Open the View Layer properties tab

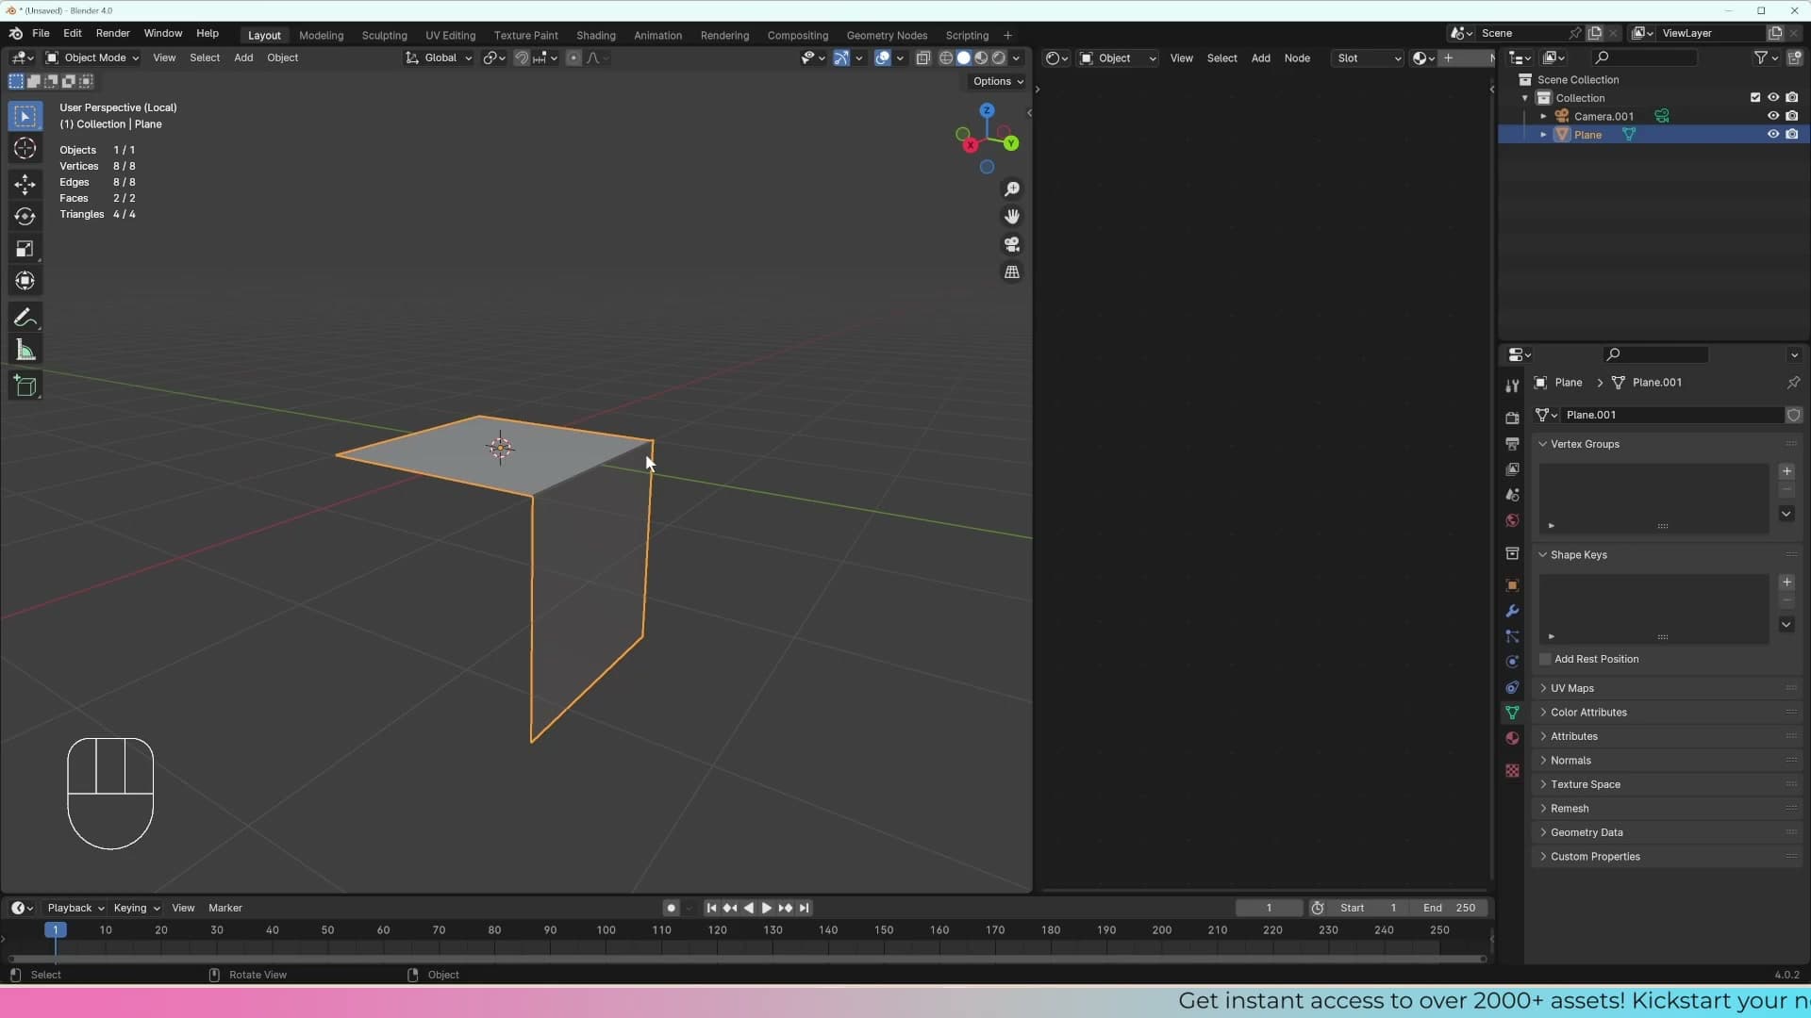point(1512,468)
